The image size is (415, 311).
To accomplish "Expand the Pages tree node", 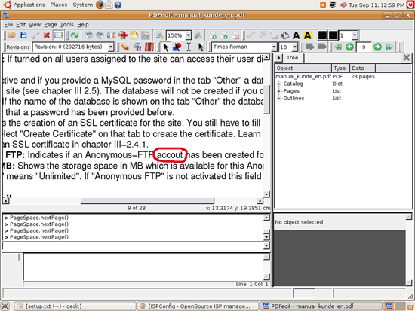I will [x=278, y=91].
